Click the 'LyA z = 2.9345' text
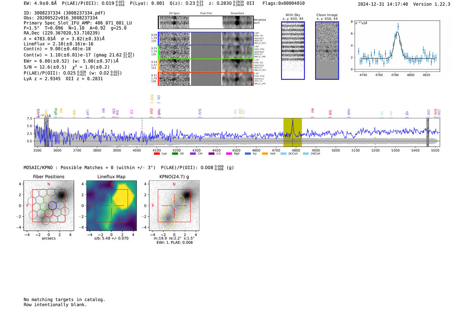Viewport: 474px width, 323px height. point(42,79)
